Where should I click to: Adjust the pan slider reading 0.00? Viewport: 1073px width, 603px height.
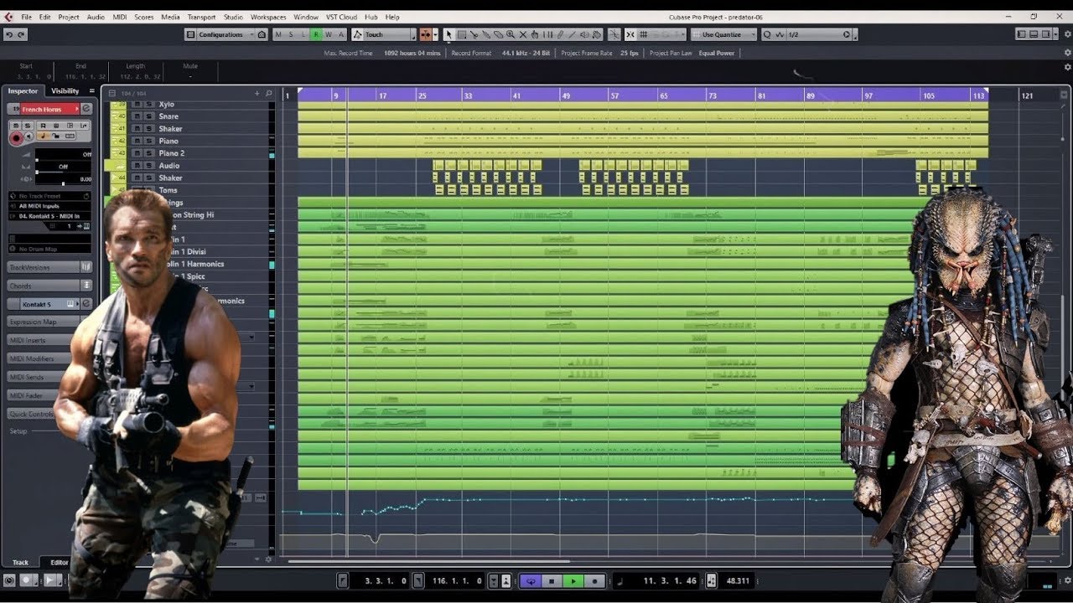click(x=64, y=179)
